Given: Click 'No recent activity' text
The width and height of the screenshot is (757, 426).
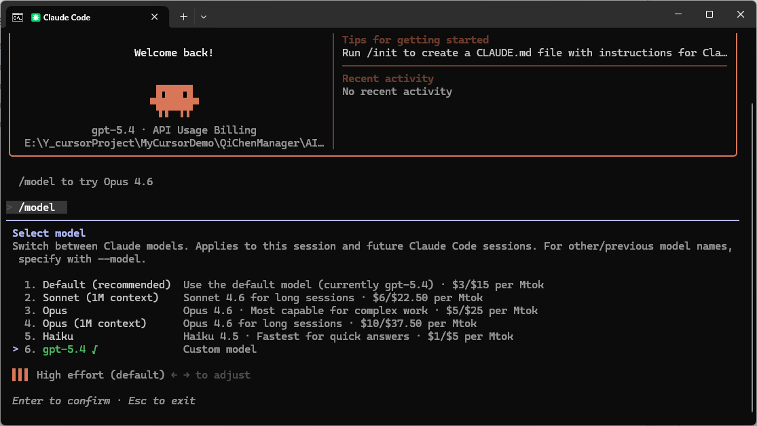Looking at the screenshot, I should coord(397,92).
